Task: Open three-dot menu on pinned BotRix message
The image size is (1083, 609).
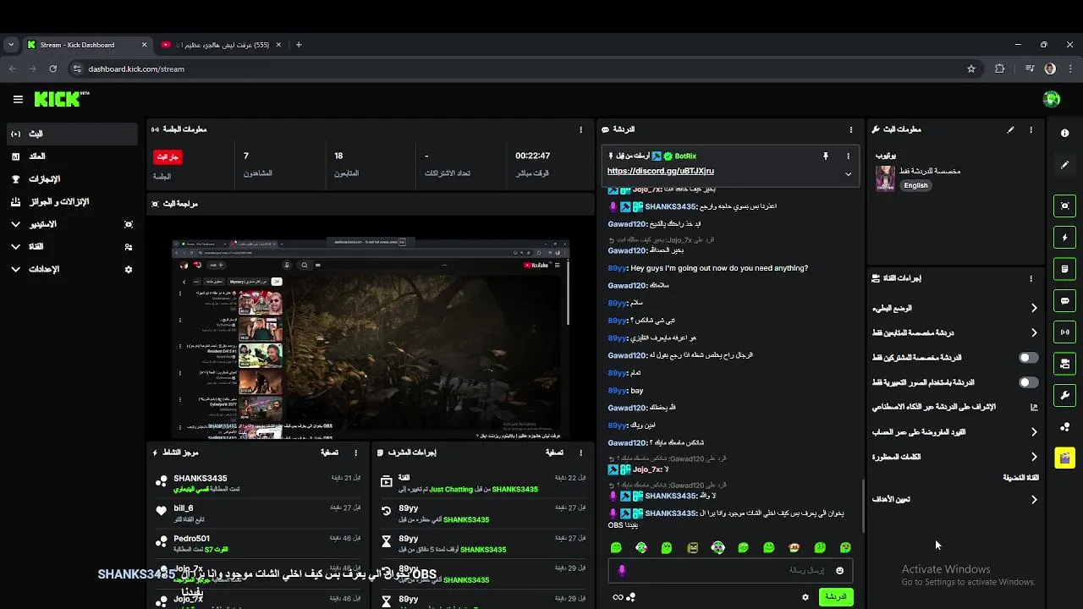Action: (x=848, y=156)
